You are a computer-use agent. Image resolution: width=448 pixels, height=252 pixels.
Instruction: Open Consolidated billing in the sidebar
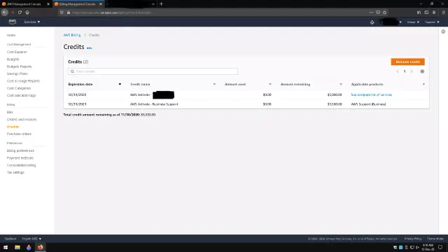coord(21,165)
